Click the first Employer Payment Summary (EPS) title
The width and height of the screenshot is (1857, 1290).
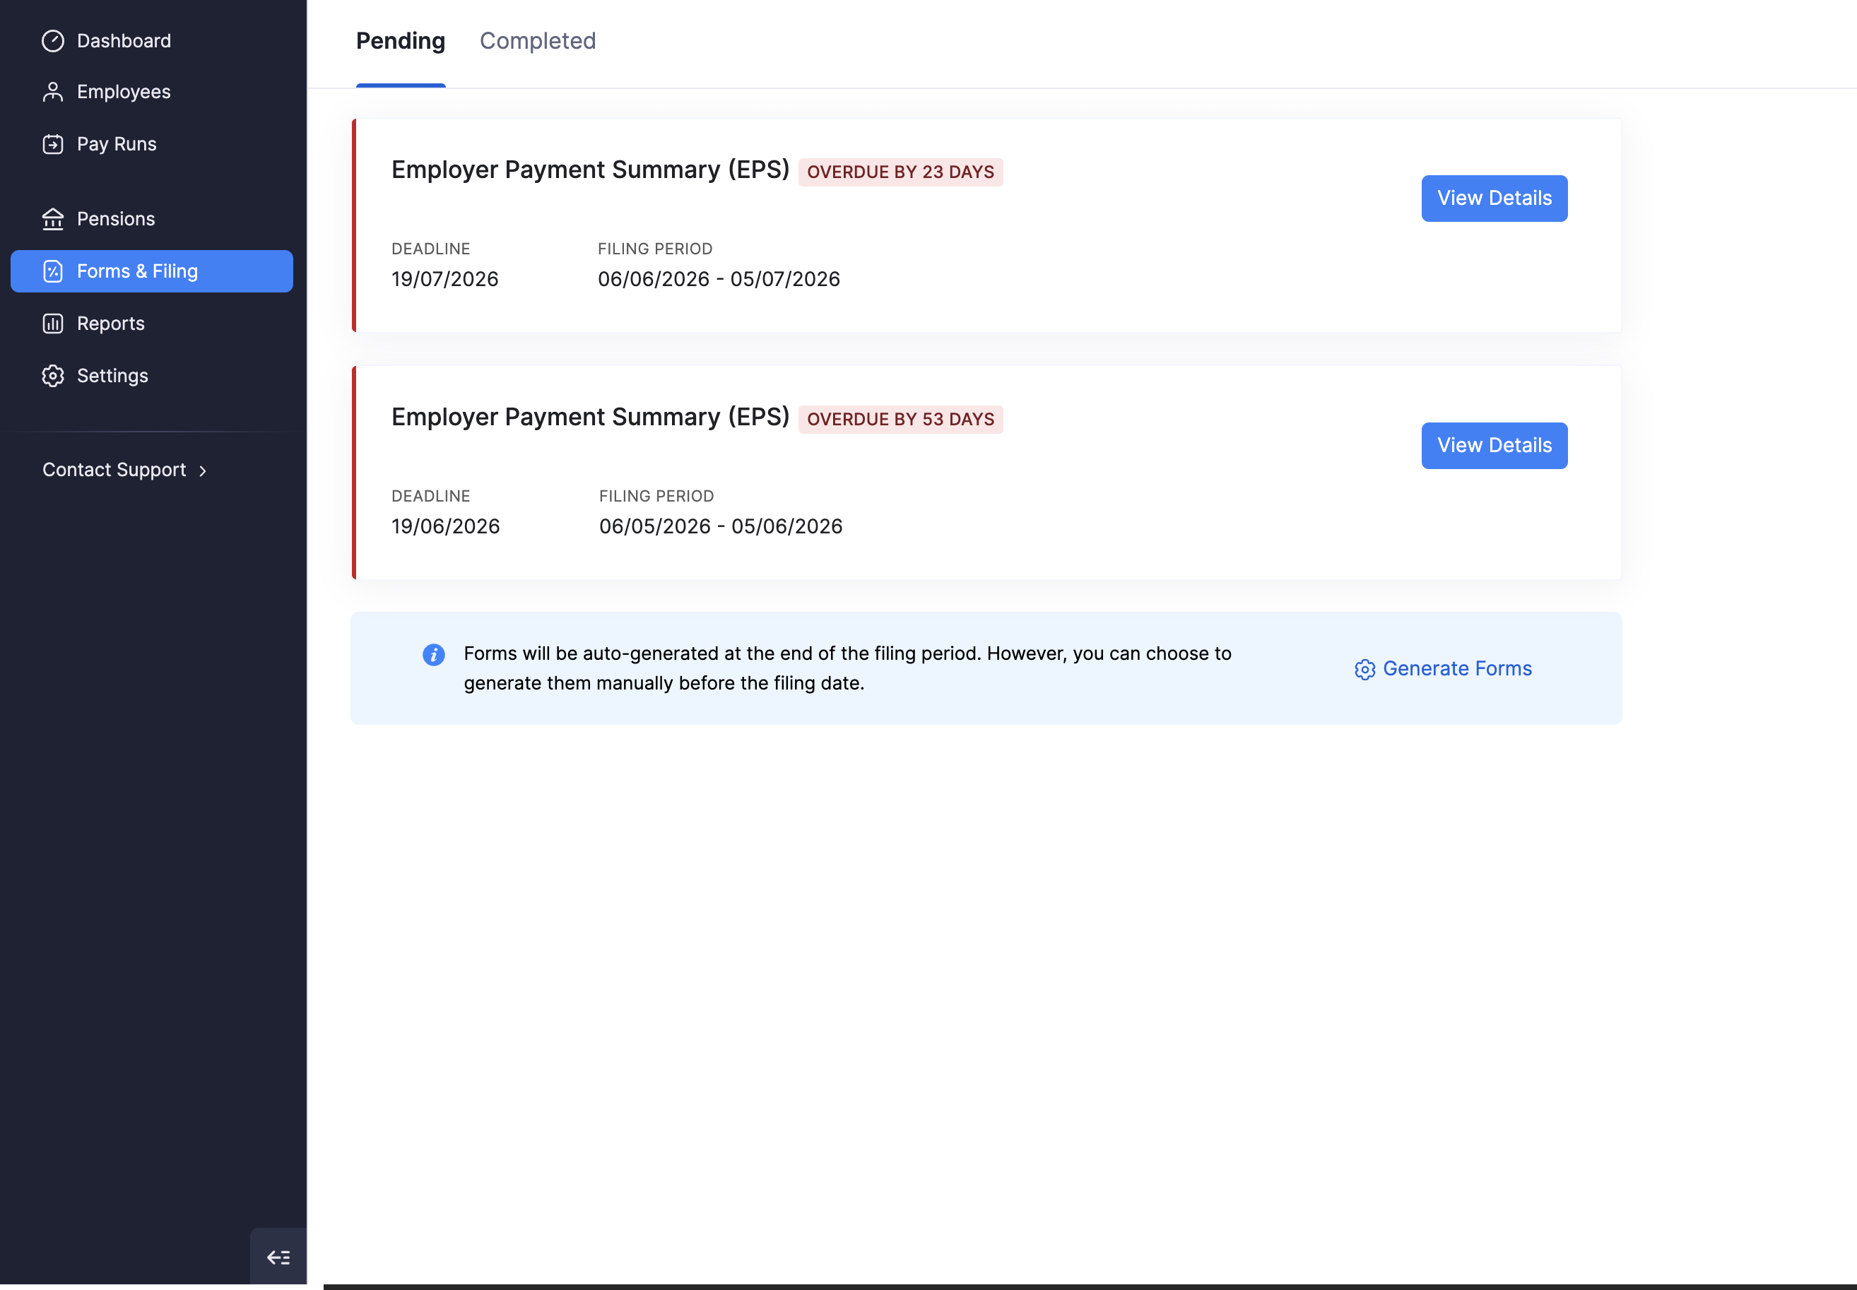[590, 170]
